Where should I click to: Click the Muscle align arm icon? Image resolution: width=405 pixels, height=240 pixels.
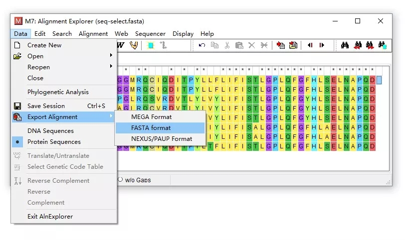tap(134, 45)
